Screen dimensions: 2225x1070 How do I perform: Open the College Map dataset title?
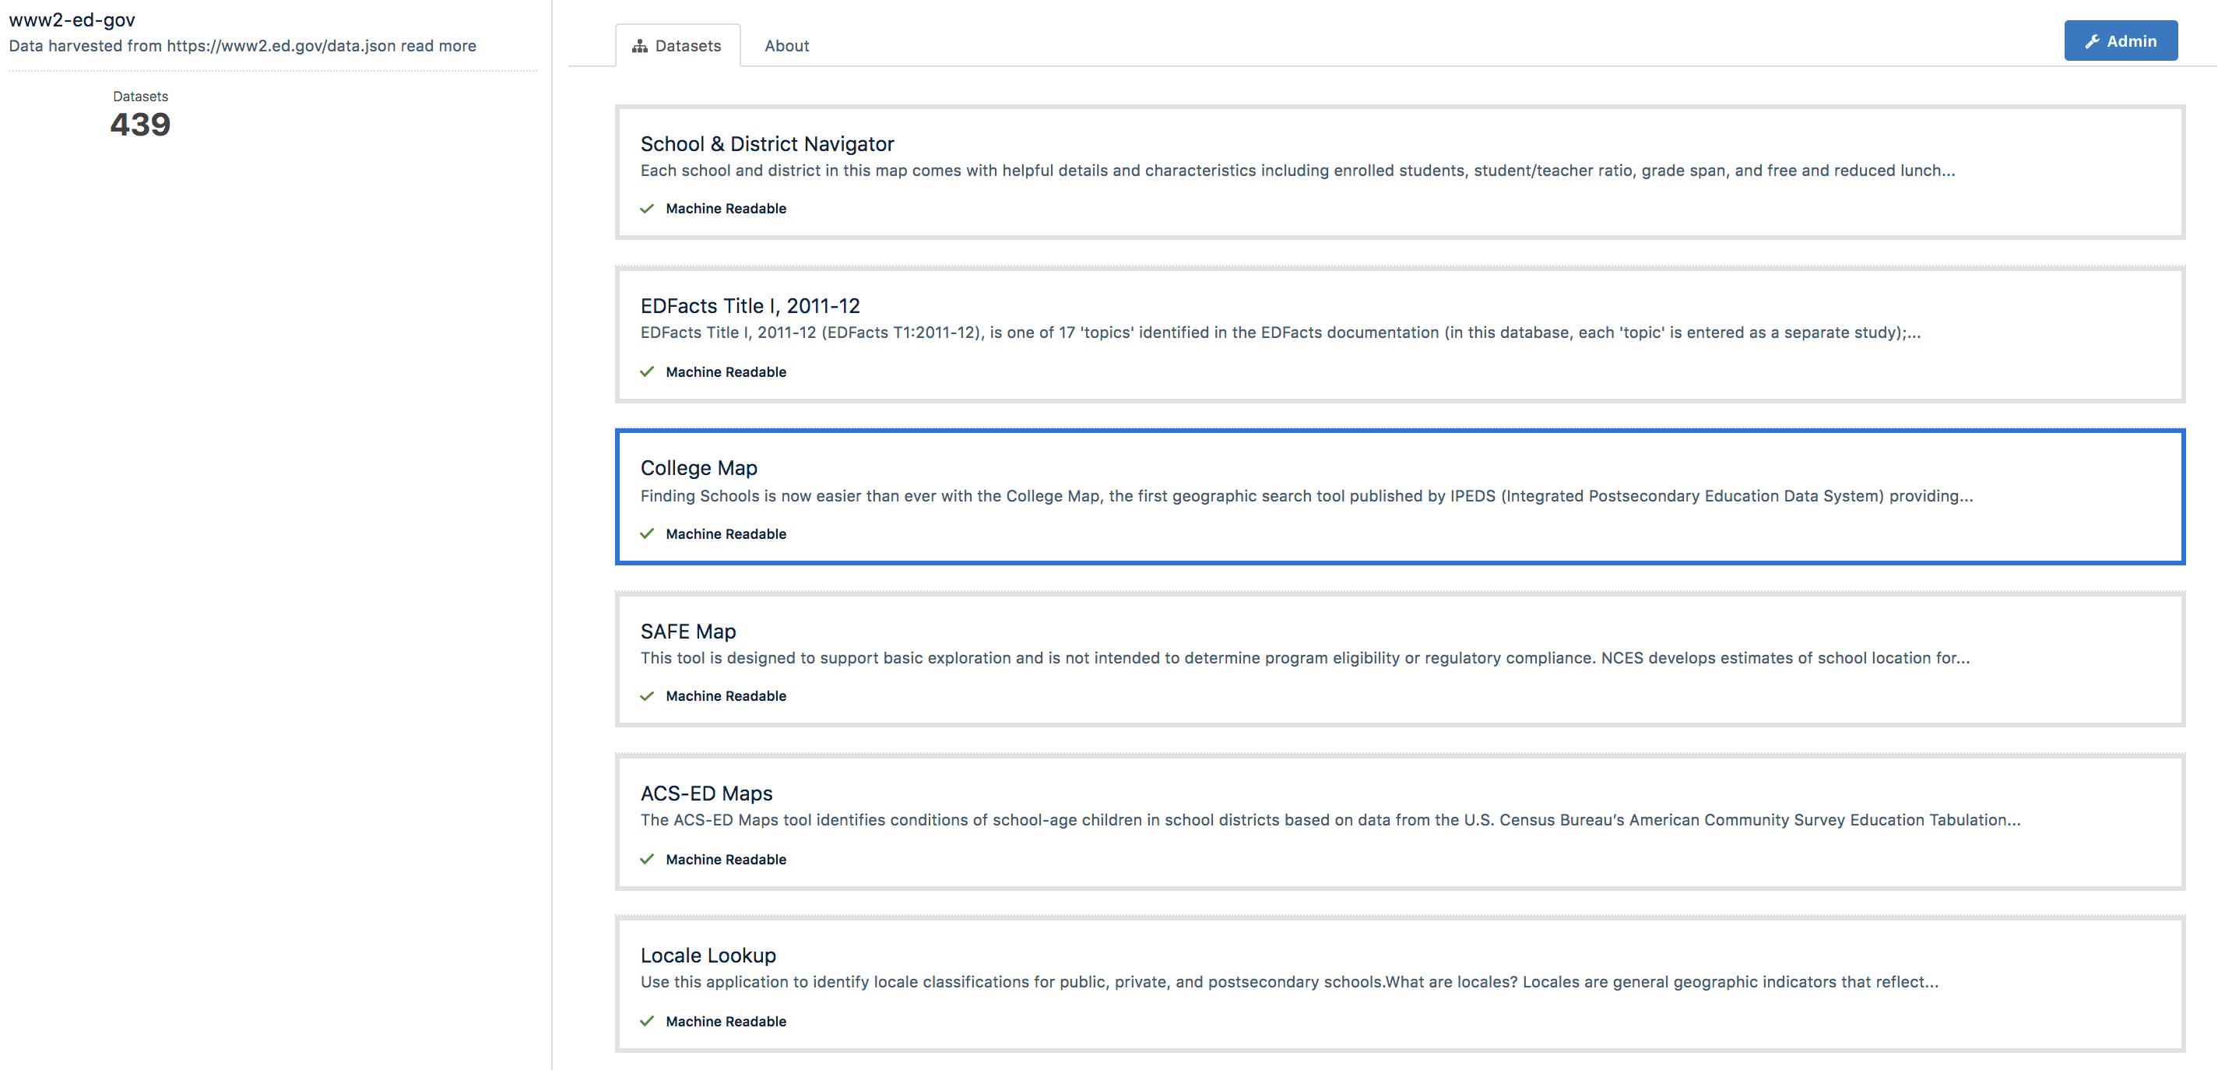[x=698, y=467]
